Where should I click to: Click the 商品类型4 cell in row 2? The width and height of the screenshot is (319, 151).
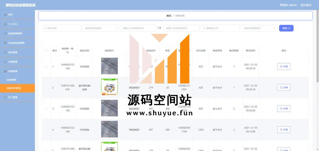pos(134,88)
